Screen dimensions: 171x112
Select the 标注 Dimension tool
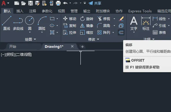[146, 23]
